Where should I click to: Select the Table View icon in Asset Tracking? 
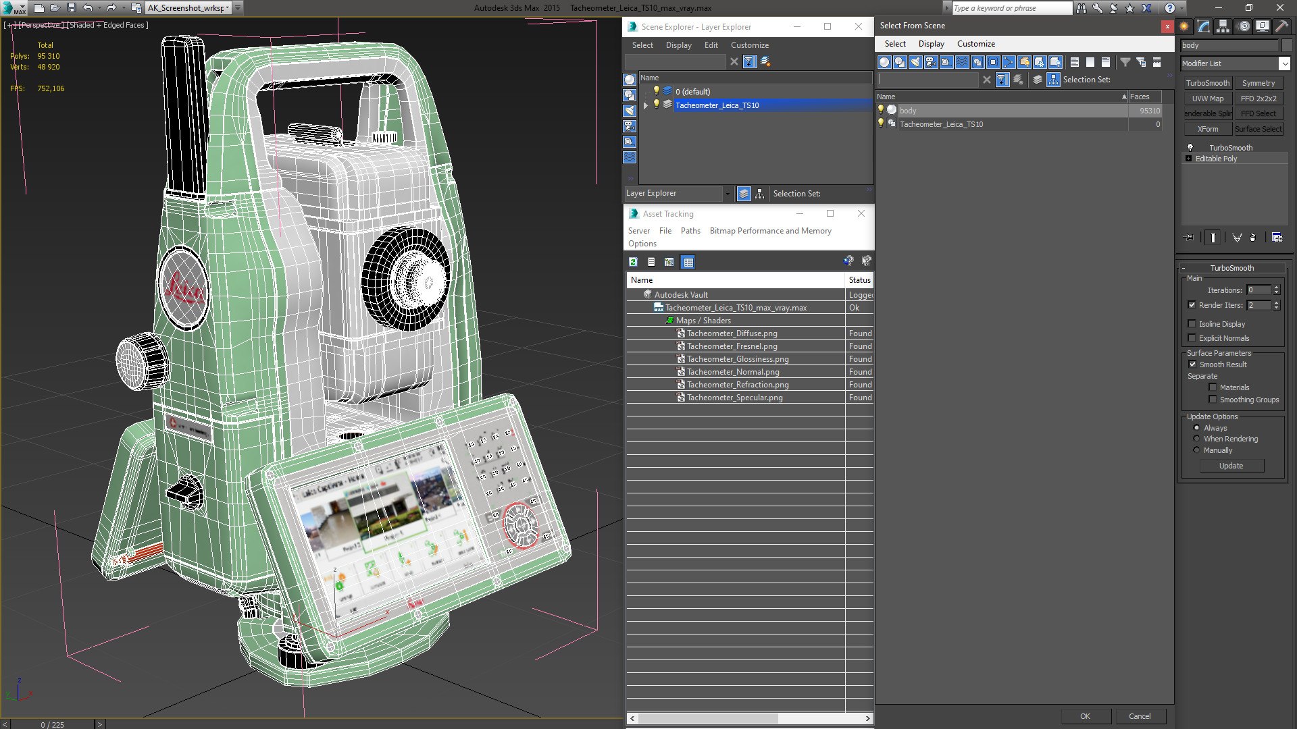688,262
